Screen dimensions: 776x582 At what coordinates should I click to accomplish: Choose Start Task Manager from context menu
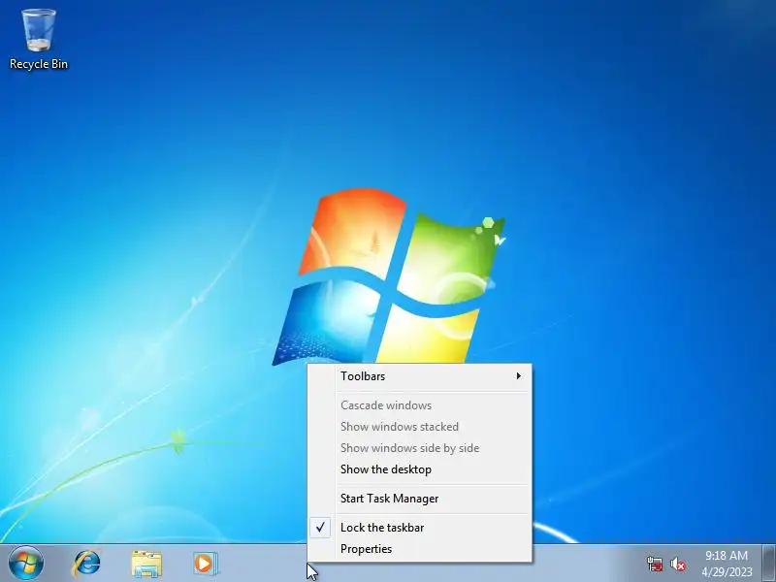(420, 499)
